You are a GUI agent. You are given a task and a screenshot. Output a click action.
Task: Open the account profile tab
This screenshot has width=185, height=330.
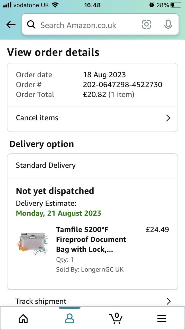point(69,319)
